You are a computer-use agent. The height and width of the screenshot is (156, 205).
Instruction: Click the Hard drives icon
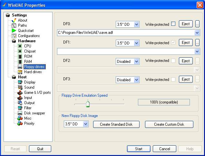[20, 72]
